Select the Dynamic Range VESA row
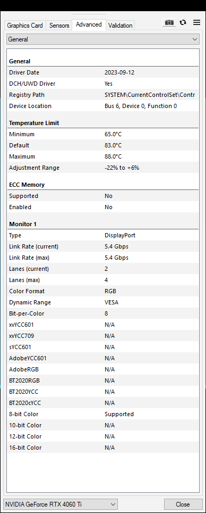The image size is (206, 513). [x=103, y=302]
